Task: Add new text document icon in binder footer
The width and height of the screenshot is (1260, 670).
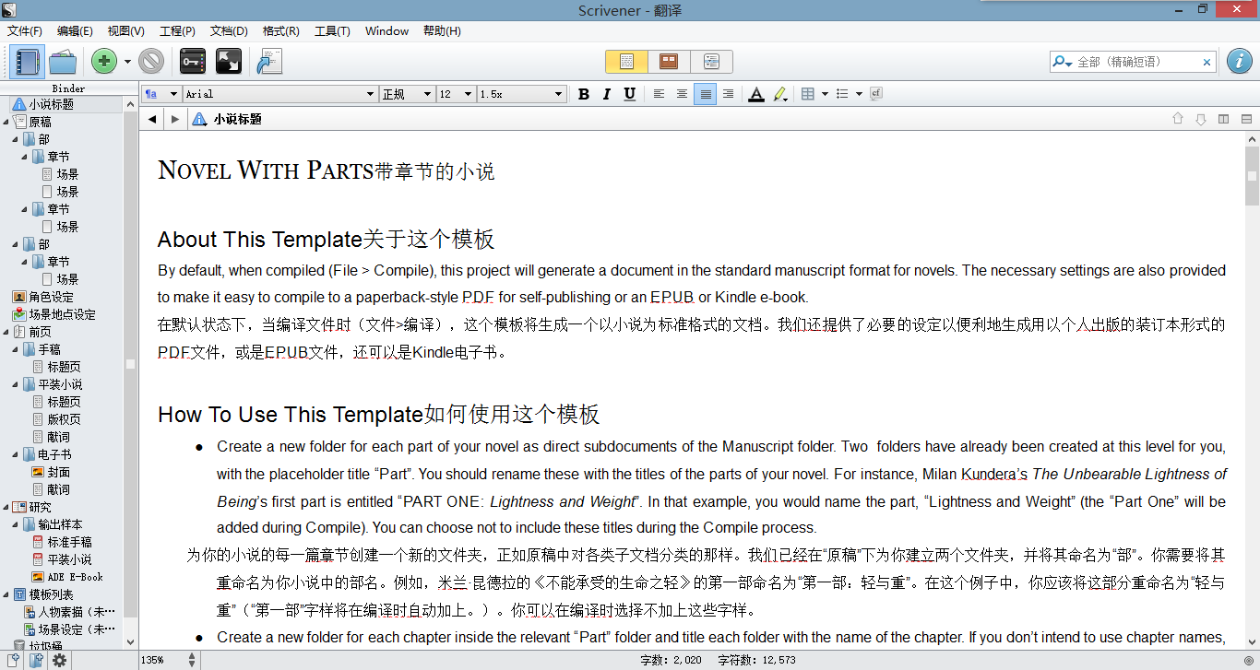Action: (14, 660)
